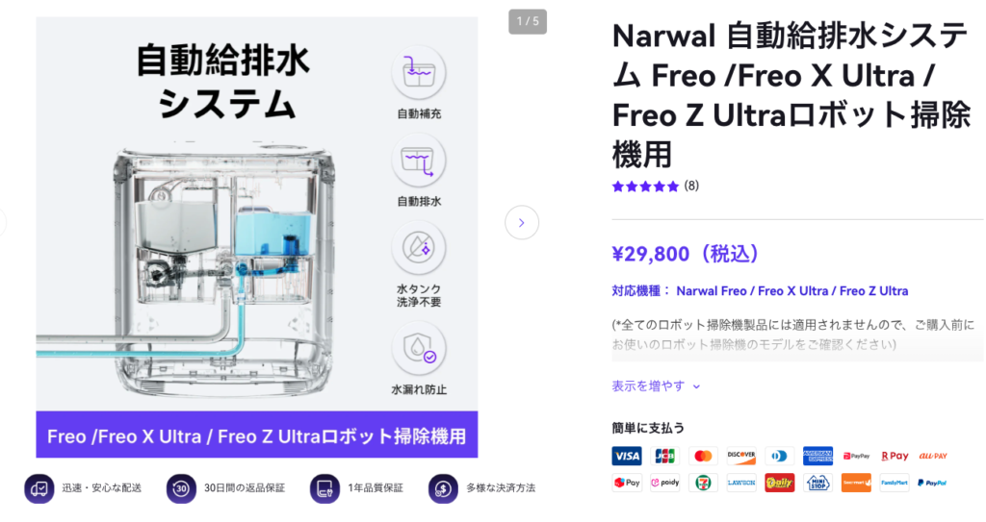986x522 pixels.
Task: Click the main product image
Action: coord(256,236)
